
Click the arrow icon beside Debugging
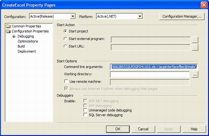tap(14, 36)
